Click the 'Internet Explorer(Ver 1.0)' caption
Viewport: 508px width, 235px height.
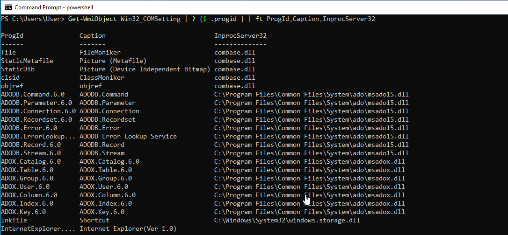pyautogui.click(x=128, y=228)
